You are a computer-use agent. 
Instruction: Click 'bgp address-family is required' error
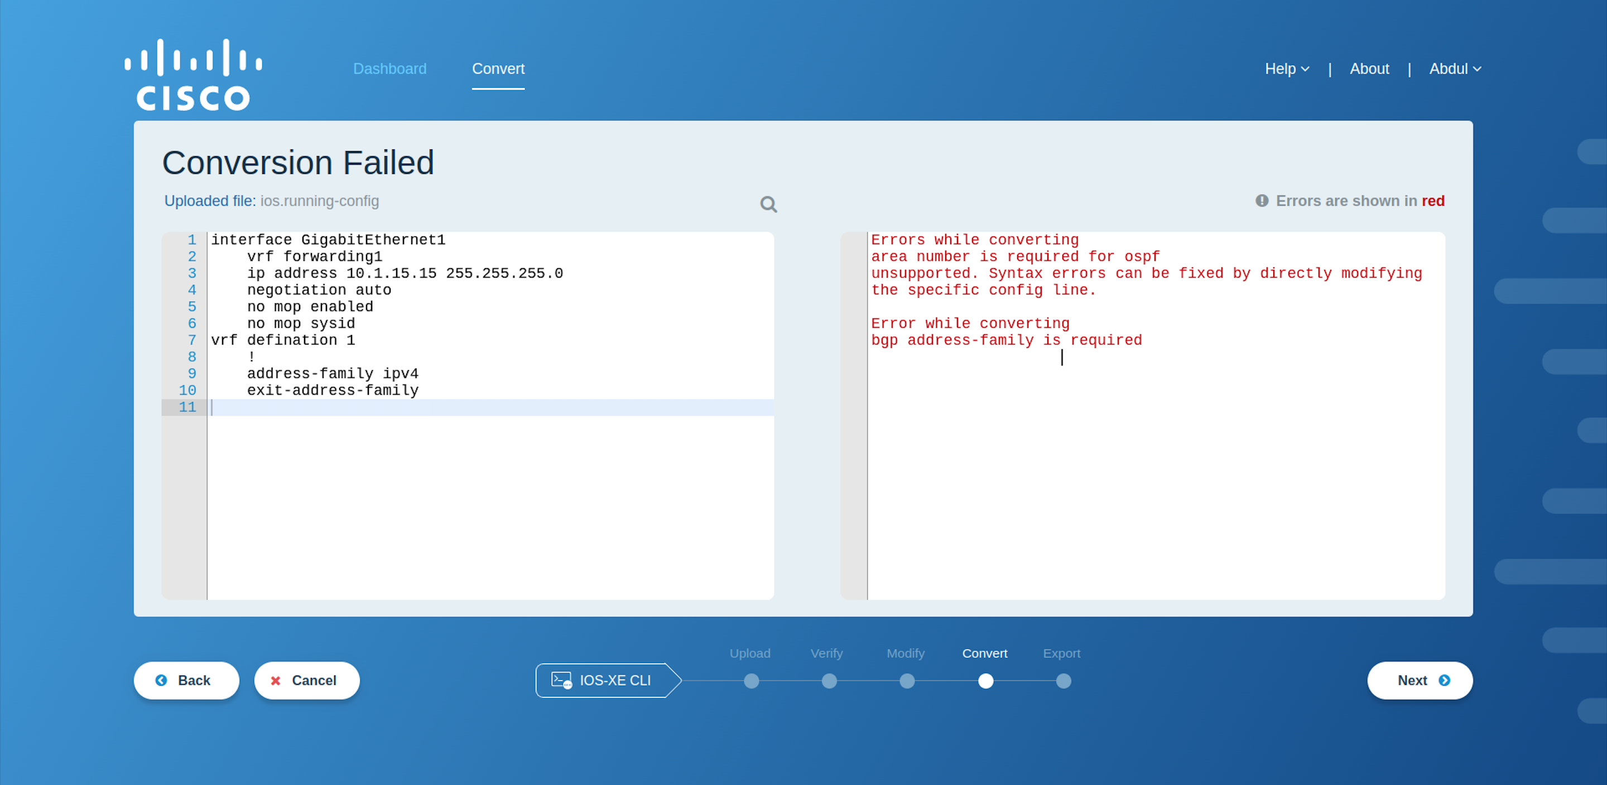1006,341
